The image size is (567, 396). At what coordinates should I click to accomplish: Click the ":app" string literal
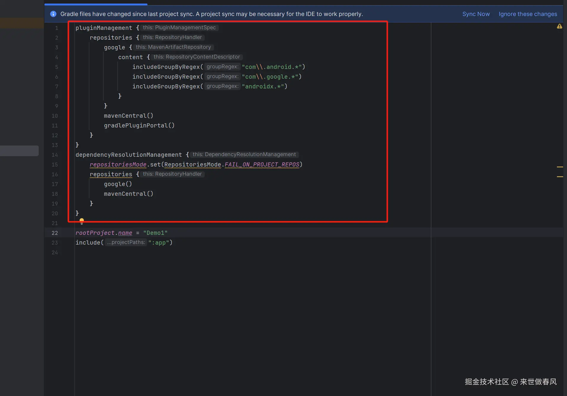[x=158, y=243]
